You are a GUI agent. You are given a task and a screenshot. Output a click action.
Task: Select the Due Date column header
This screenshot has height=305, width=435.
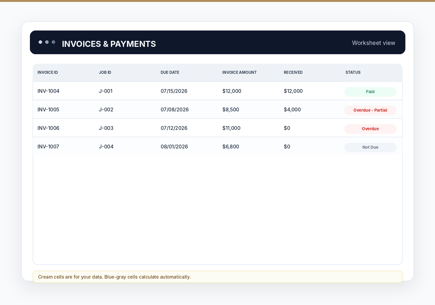point(170,72)
